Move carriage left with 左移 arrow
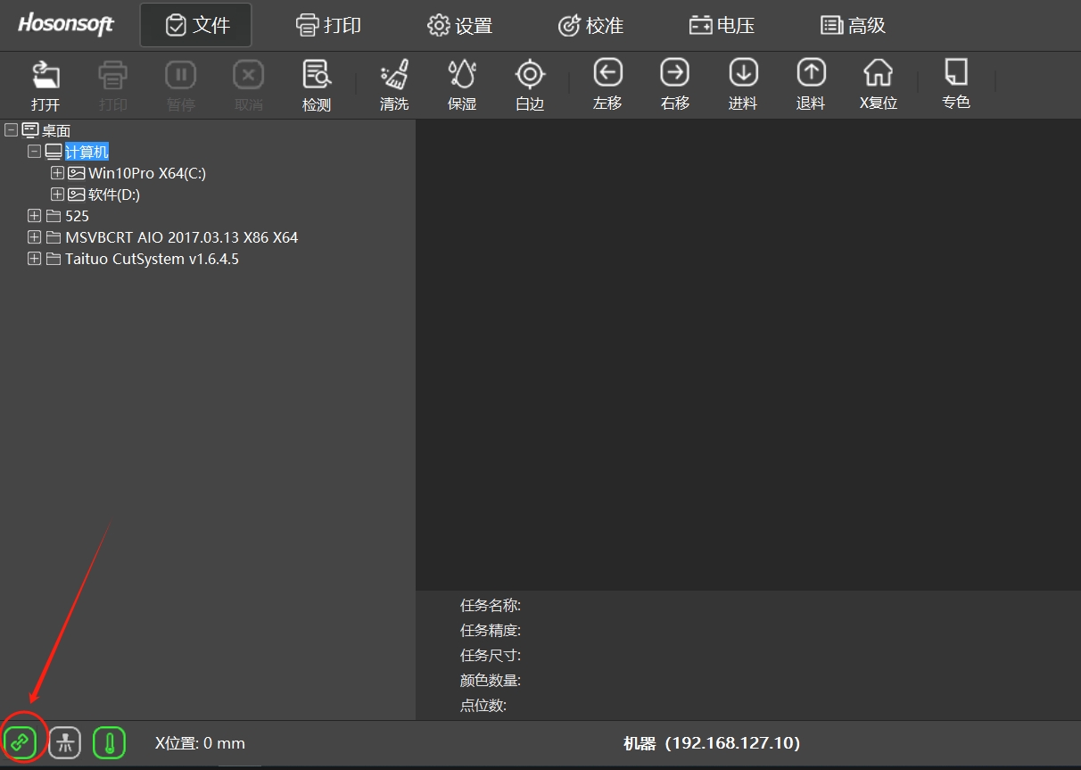This screenshot has height=770, width=1081. 607,73
